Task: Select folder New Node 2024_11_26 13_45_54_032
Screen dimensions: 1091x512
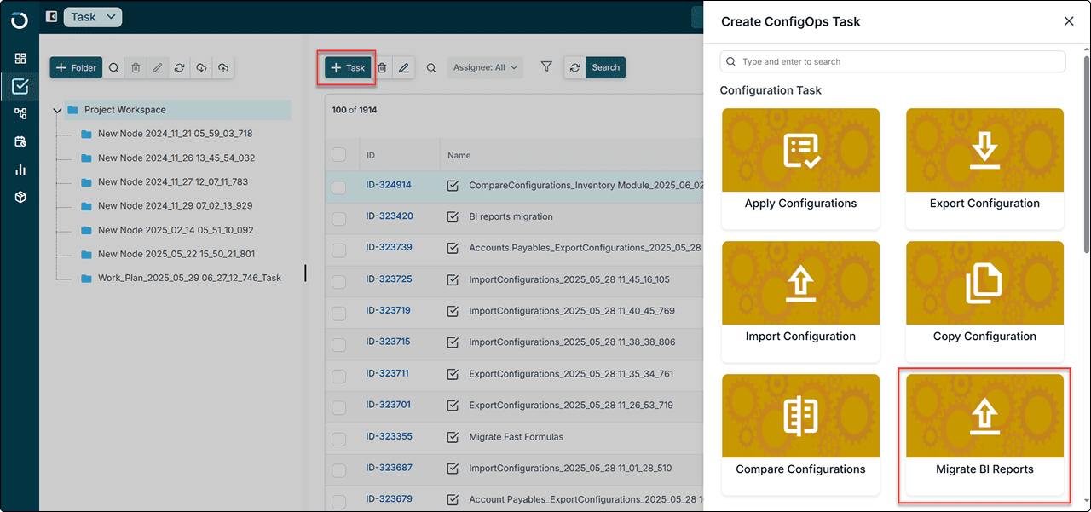Action: point(176,158)
